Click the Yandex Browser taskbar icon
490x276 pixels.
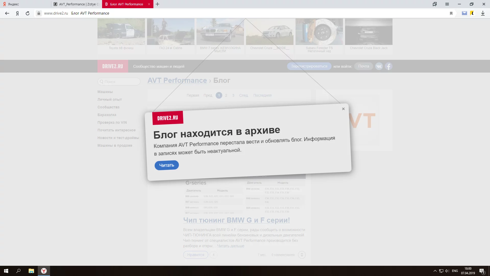click(44, 271)
